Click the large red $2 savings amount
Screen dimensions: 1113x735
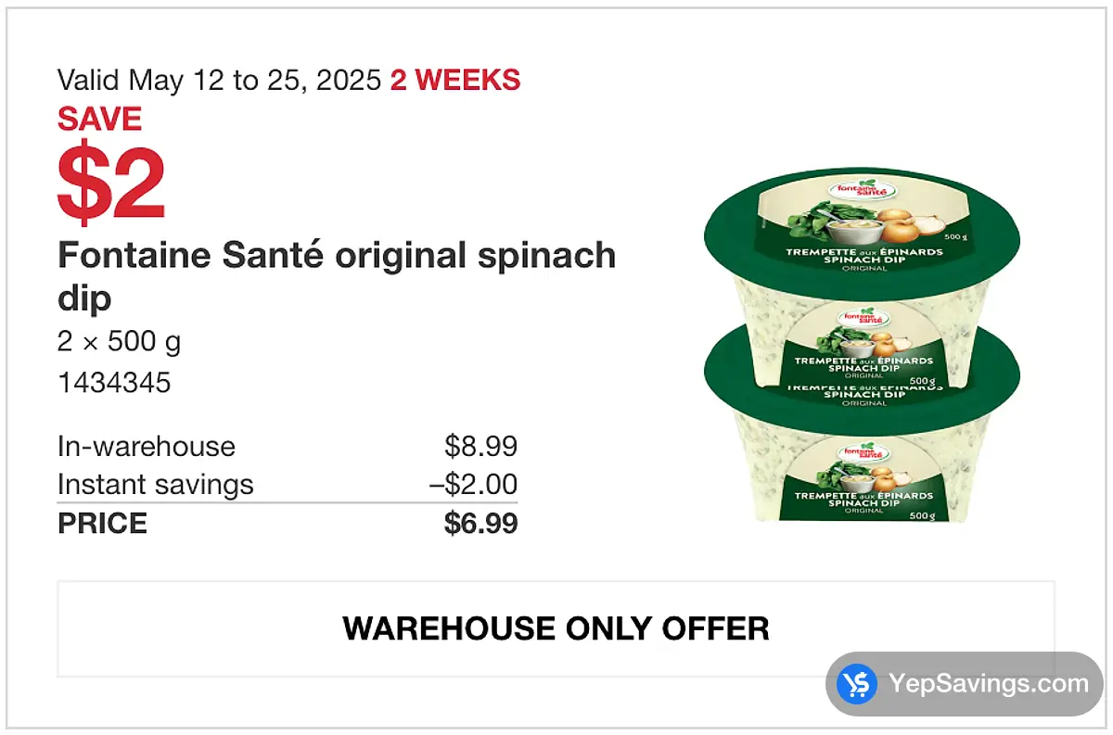tap(111, 181)
